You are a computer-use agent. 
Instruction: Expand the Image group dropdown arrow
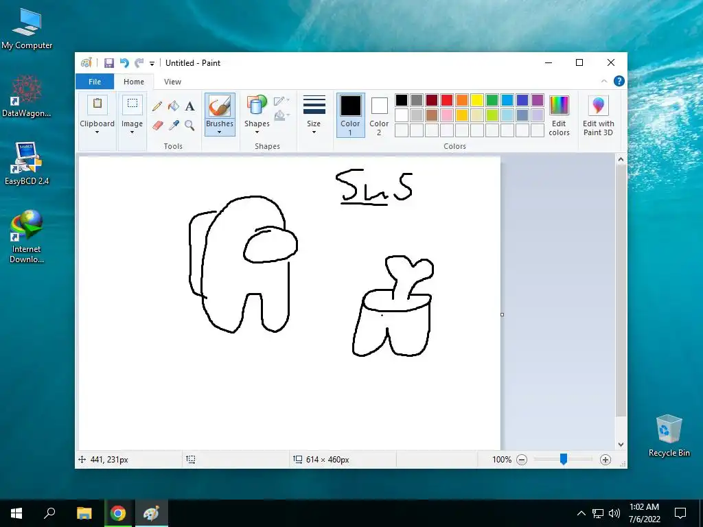click(132, 132)
